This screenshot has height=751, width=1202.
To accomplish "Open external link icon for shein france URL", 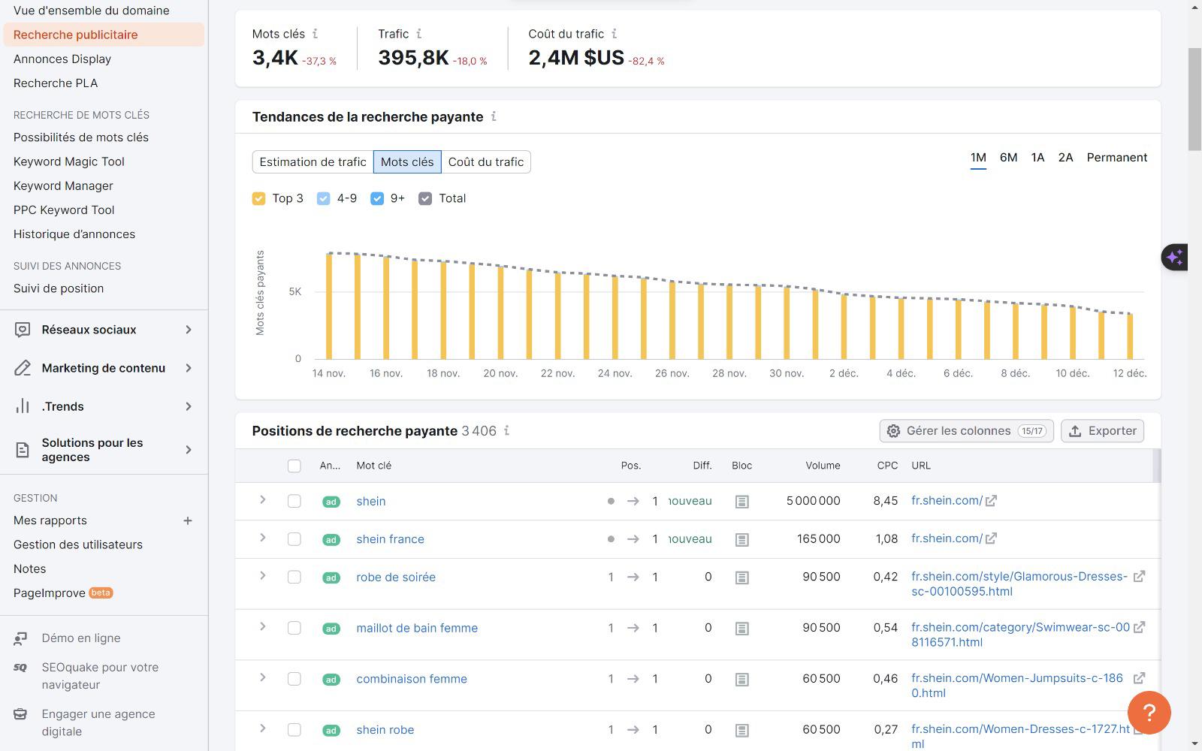I will [991, 538].
